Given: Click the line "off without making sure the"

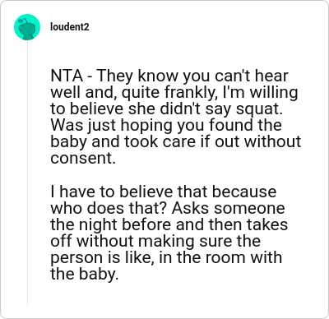Looking at the screenshot, I should [x=155, y=241].
